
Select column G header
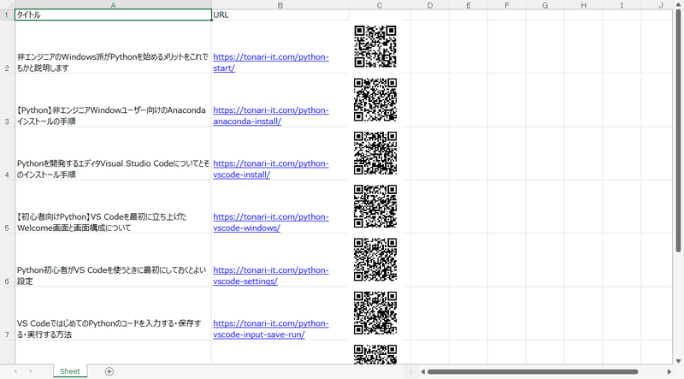pyautogui.click(x=545, y=5)
